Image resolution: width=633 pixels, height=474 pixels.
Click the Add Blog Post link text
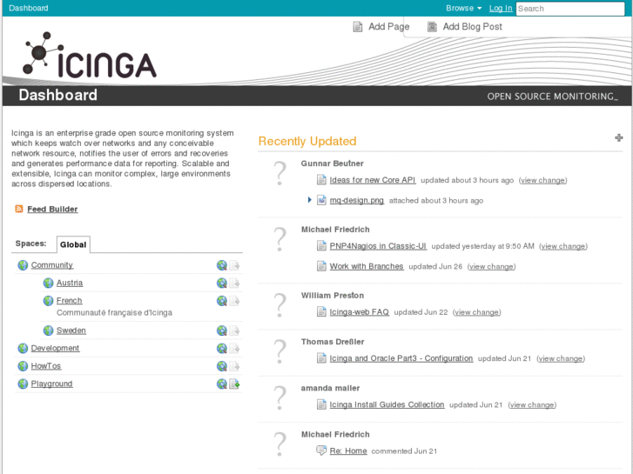tap(472, 27)
